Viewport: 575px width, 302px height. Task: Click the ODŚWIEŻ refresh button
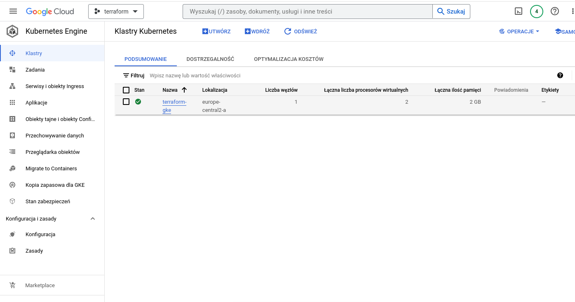tap(300, 31)
